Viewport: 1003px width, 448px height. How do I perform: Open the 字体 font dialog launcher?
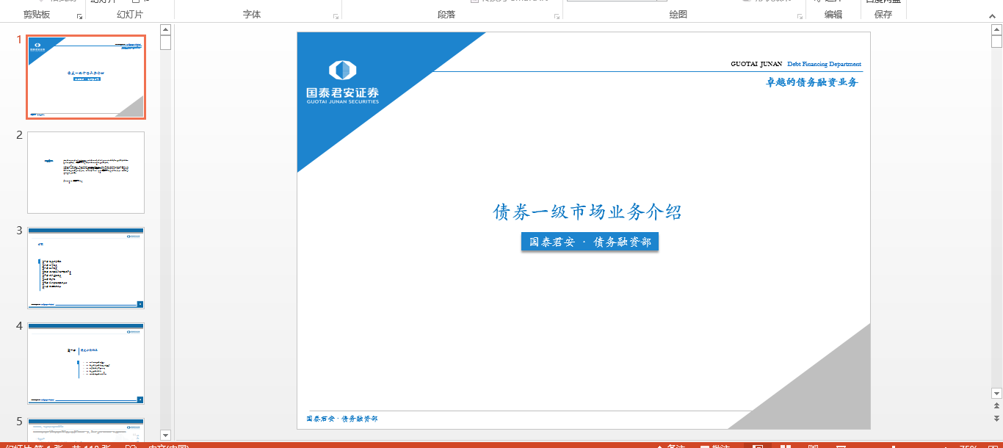click(x=336, y=16)
